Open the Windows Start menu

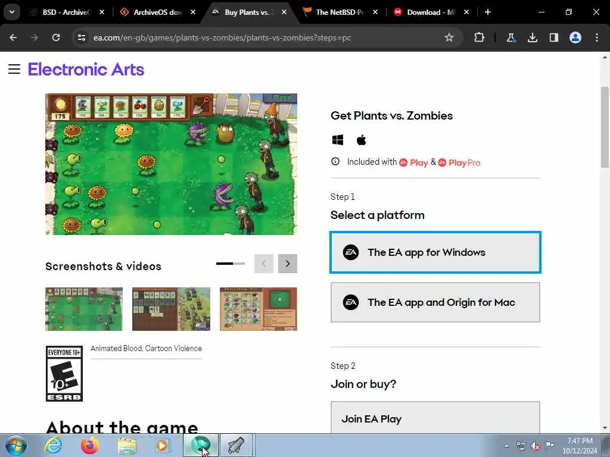[16, 445]
